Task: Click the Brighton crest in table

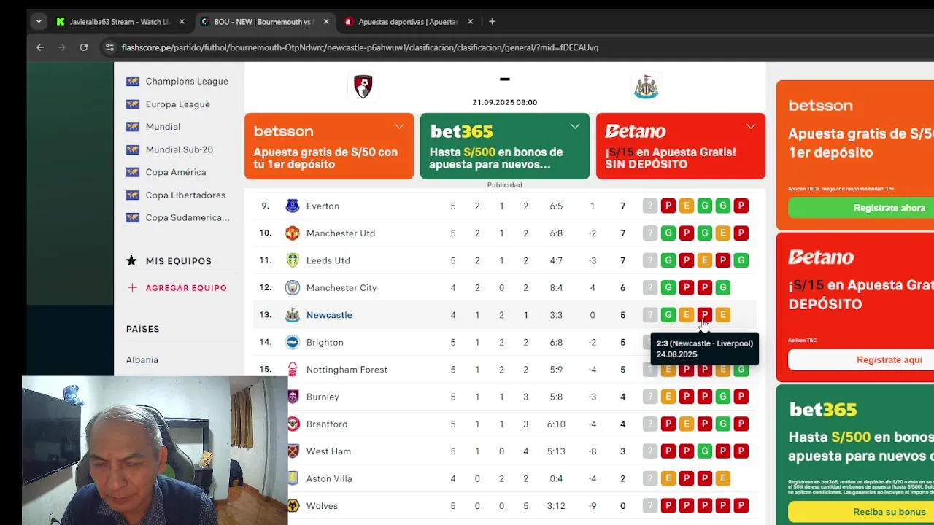Action: click(293, 342)
